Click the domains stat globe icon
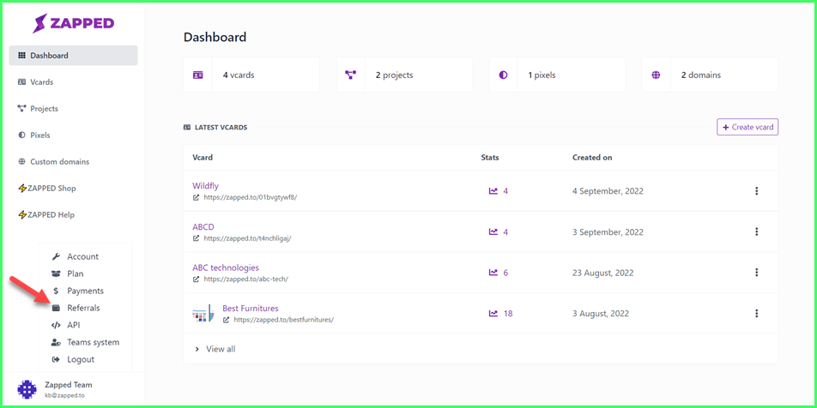The height and width of the screenshot is (408, 817). (656, 75)
